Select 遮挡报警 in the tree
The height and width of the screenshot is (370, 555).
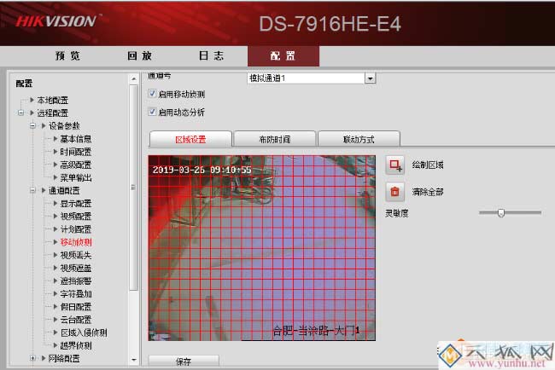[x=76, y=281]
